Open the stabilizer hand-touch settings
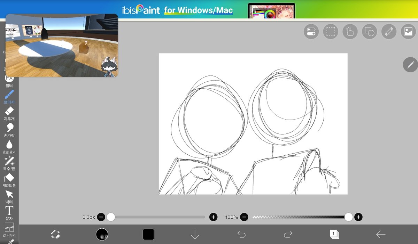The height and width of the screenshot is (244, 418). pos(350,32)
